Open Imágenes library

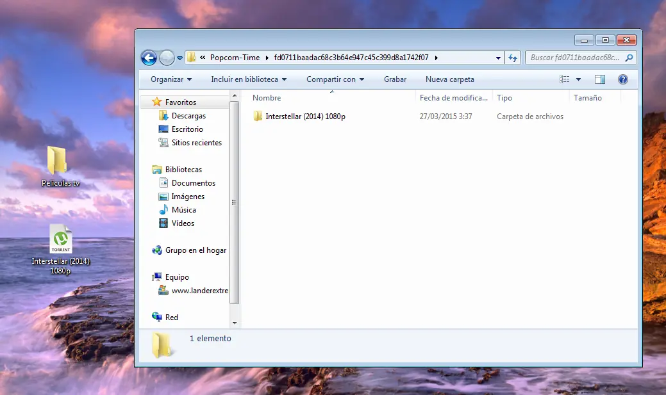[x=188, y=197]
